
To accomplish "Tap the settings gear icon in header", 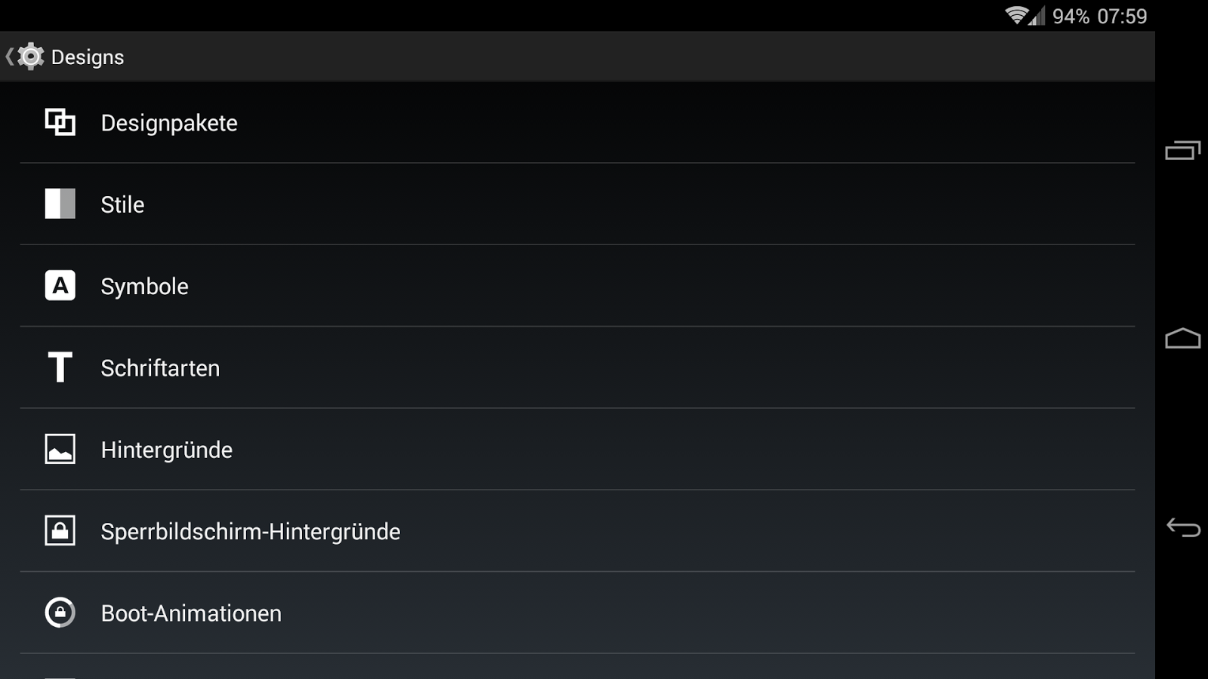I will 31,57.
